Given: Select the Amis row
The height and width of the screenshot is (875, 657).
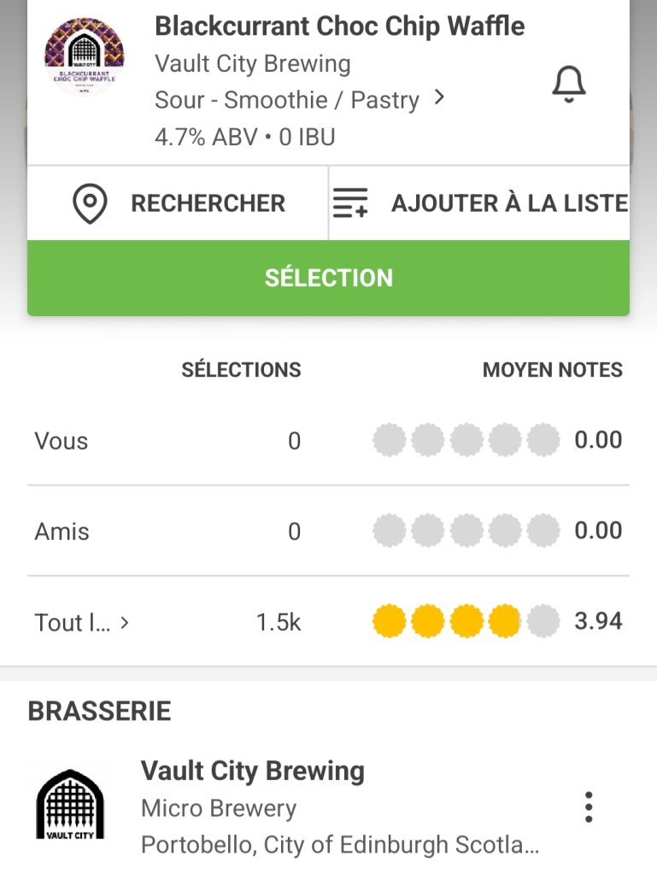Looking at the screenshot, I should 62,531.
